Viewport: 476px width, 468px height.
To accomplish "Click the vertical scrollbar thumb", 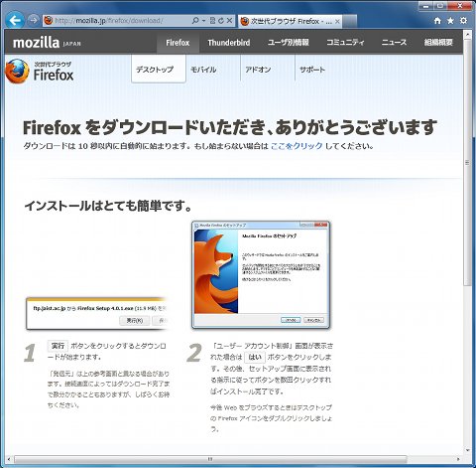I will (x=467, y=162).
